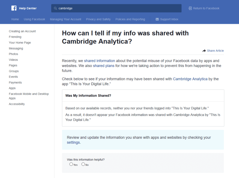Open the Cambridge Analytica link

click(x=190, y=79)
